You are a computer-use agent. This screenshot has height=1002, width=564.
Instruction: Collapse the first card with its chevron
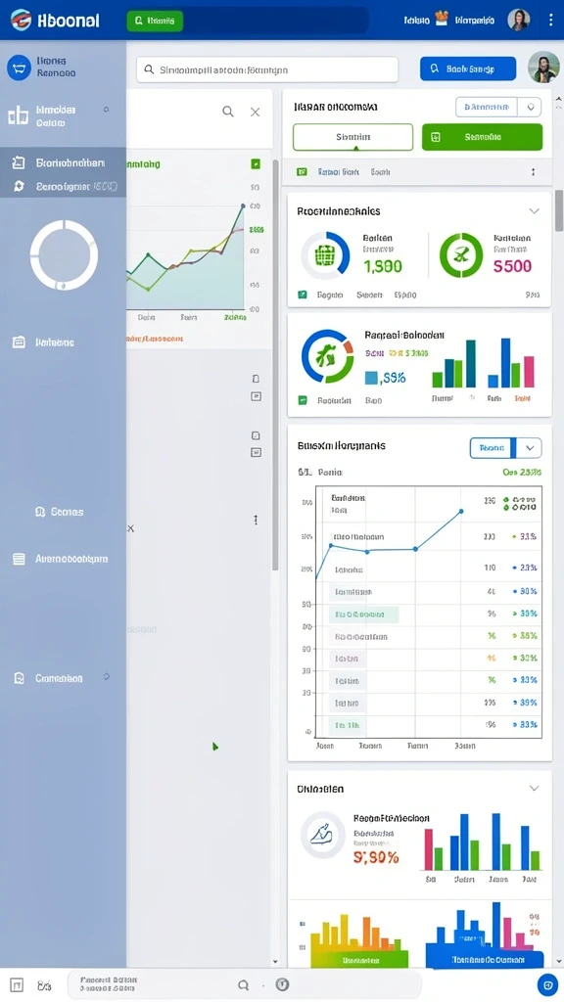(534, 211)
